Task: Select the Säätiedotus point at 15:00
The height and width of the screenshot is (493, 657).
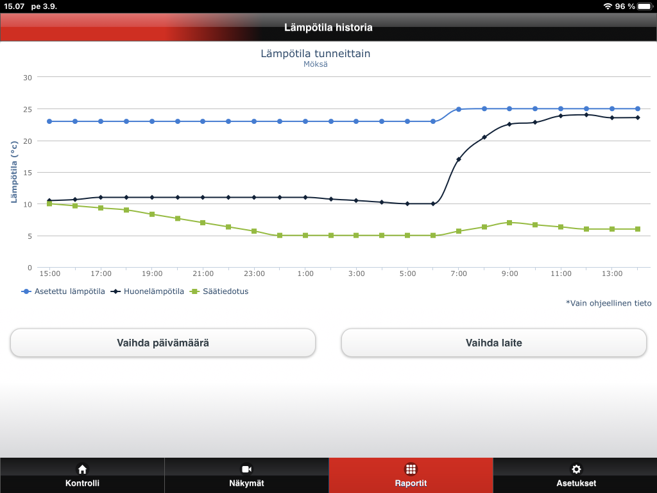Action: tap(49, 203)
